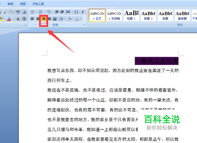Viewport: 197px width, 143px height.
Task: Open the bullet list dropdown arrow
Action: pyautogui.click(x=36, y=12)
